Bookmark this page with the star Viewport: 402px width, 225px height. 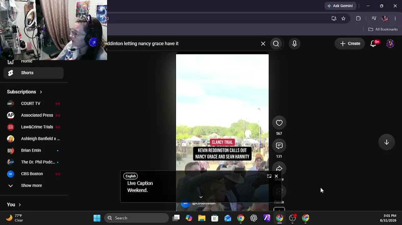pyautogui.click(x=343, y=18)
